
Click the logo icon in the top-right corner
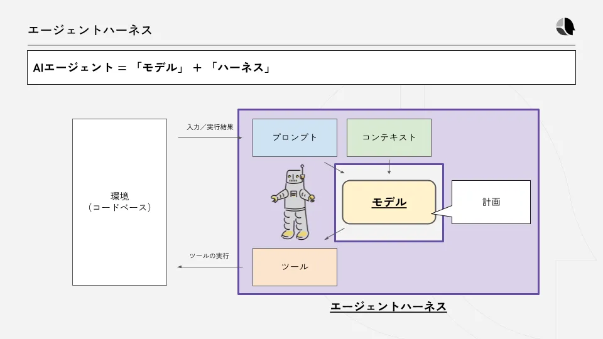(x=565, y=27)
